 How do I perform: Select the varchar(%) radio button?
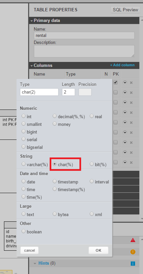click(x=24, y=164)
